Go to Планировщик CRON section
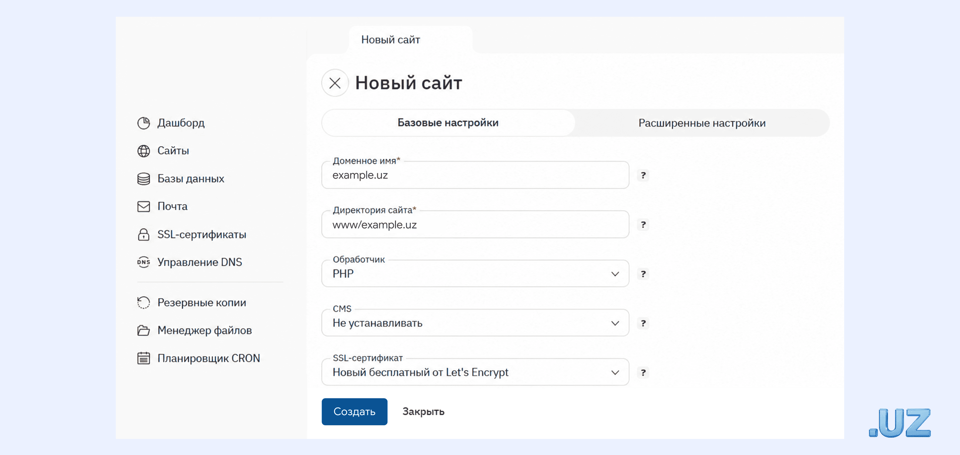The height and width of the screenshot is (455, 960). click(209, 358)
